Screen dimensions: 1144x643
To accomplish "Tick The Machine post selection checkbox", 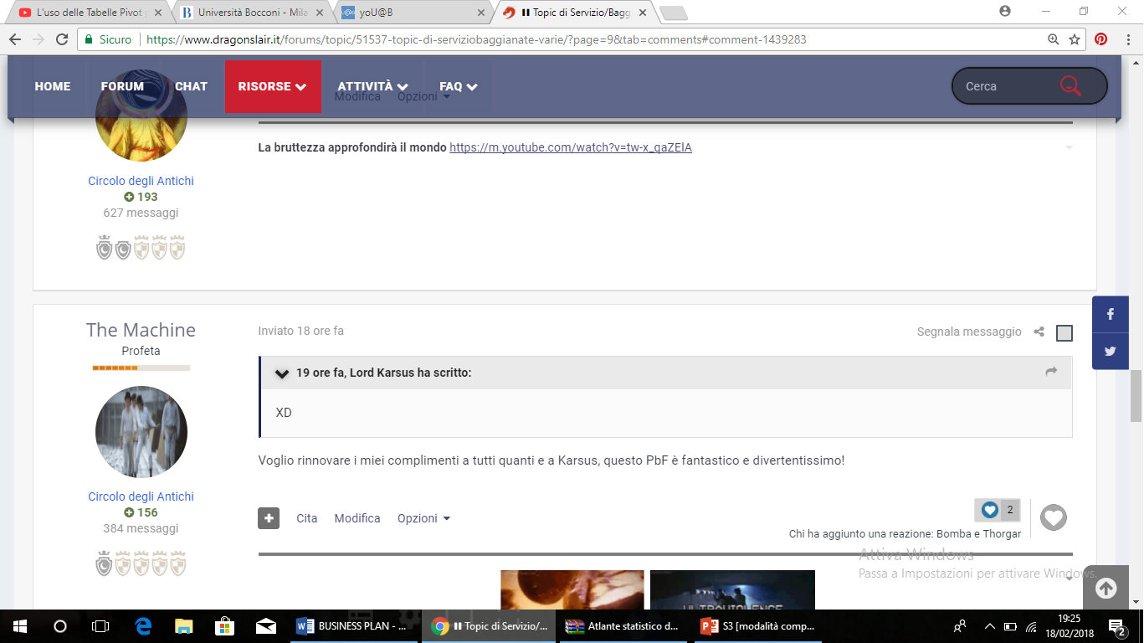I will point(1064,333).
